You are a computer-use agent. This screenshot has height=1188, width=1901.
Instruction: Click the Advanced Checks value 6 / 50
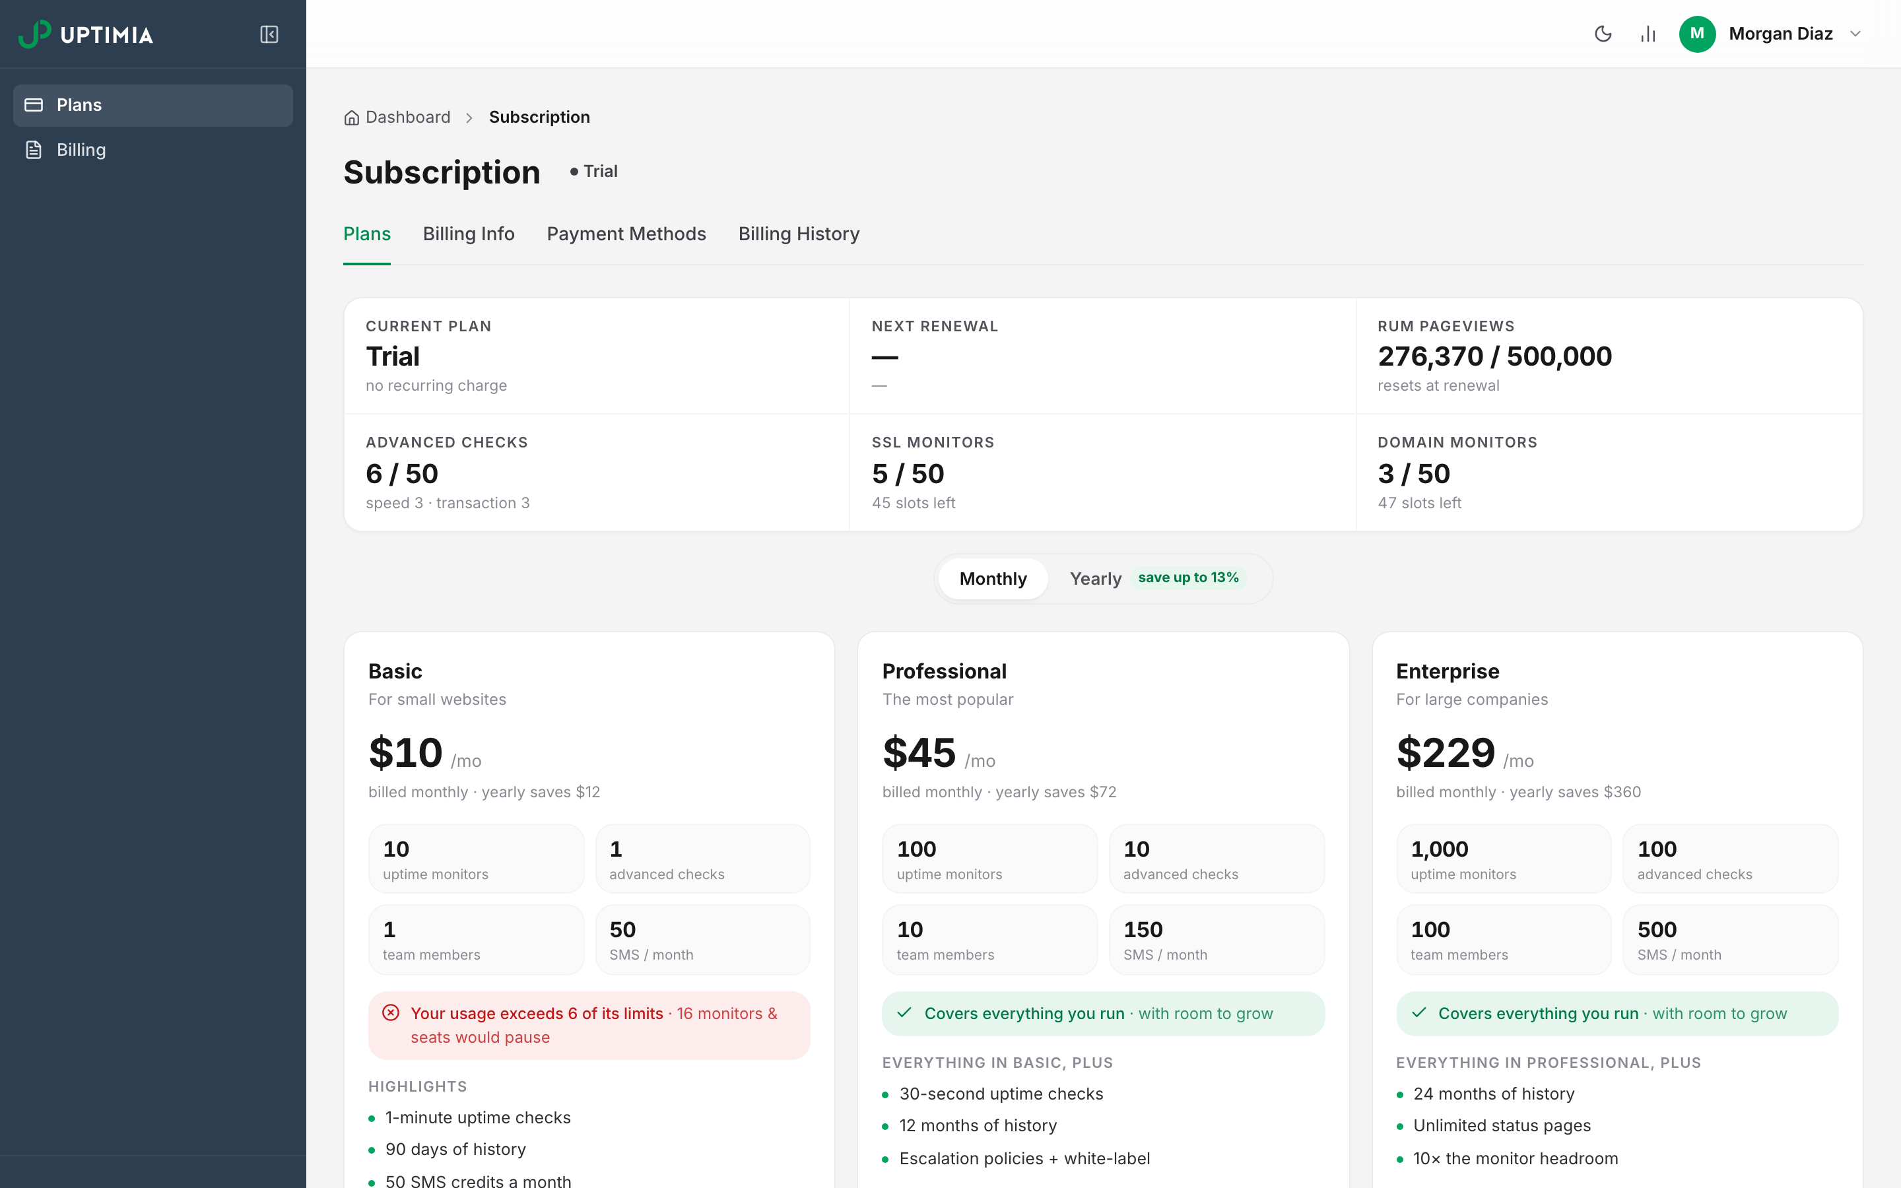(401, 474)
